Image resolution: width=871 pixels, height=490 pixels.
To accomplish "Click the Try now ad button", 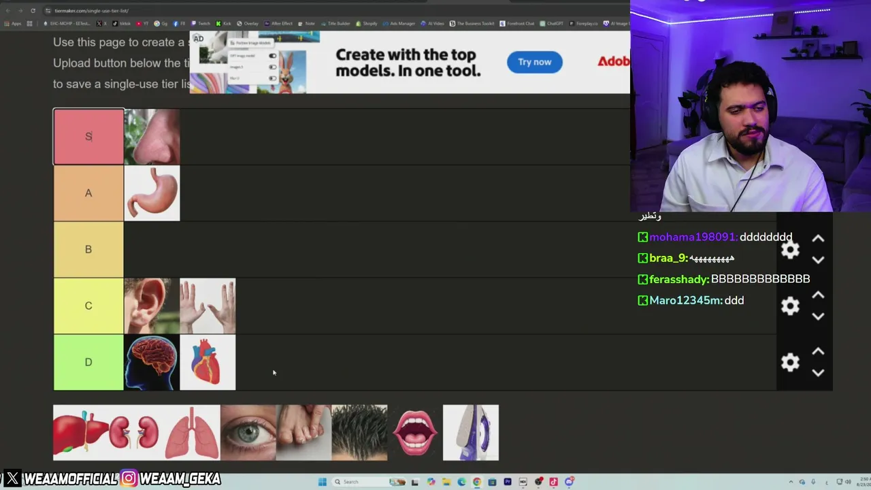I will click(x=534, y=62).
